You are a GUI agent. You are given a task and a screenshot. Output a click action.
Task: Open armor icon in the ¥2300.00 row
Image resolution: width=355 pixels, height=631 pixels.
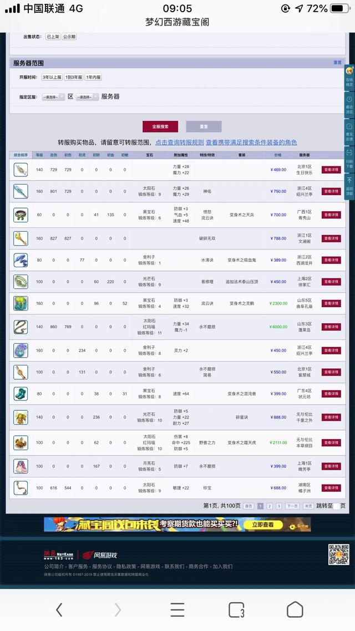pos(21,303)
